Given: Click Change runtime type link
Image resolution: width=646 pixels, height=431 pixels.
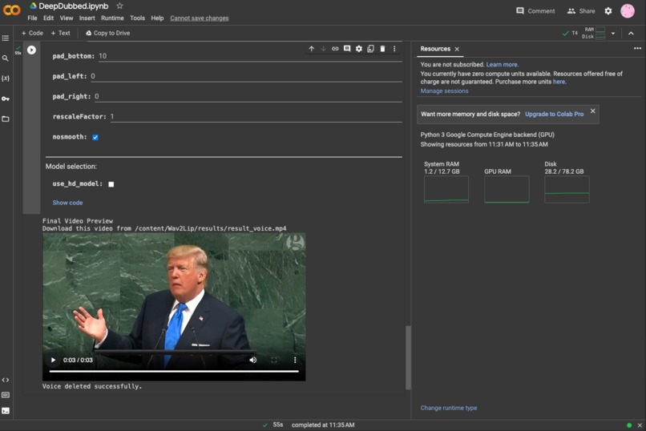Looking at the screenshot, I should pos(449,408).
